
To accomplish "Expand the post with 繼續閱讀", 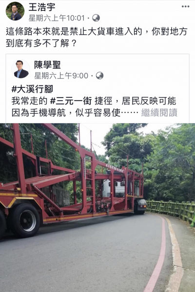I will (159, 112).
